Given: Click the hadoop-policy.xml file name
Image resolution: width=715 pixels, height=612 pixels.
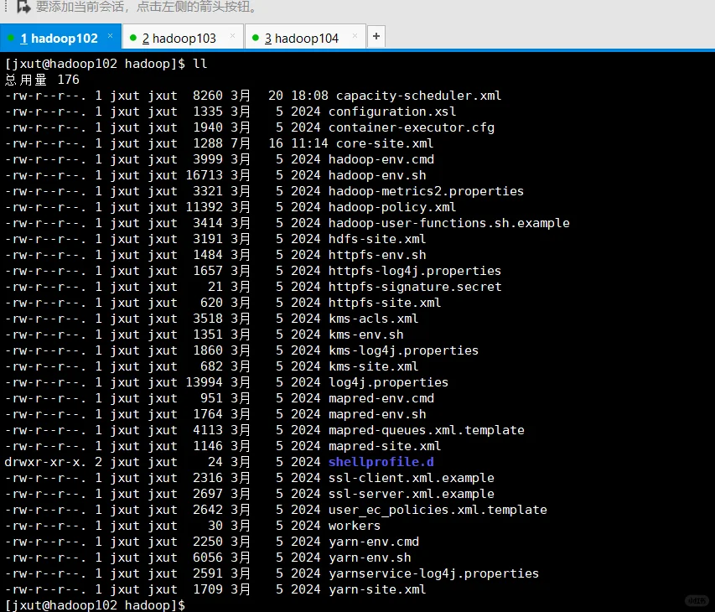Looking at the screenshot, I should (x=392, y=208).
